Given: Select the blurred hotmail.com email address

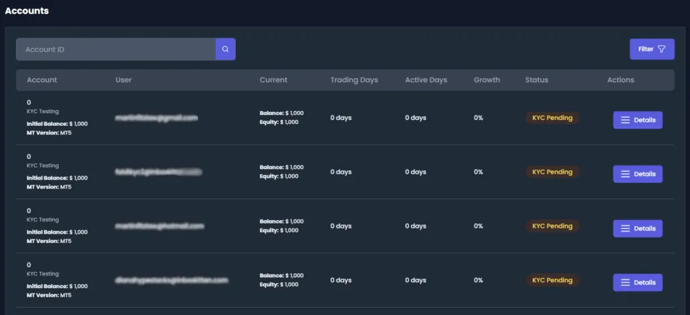Looking at the screenshot, I should (159, 225).
